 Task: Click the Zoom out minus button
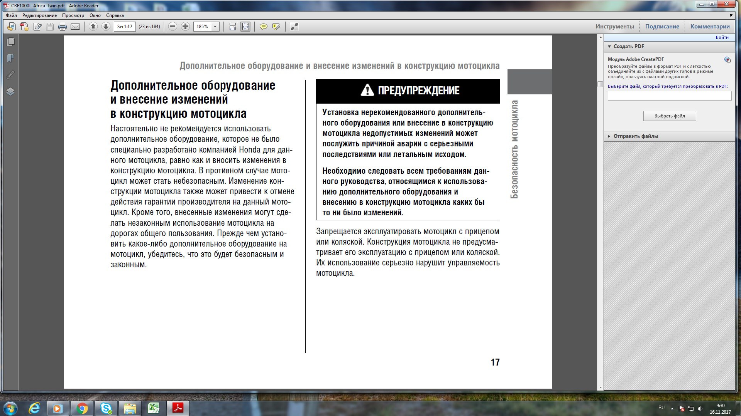[173, 27]
